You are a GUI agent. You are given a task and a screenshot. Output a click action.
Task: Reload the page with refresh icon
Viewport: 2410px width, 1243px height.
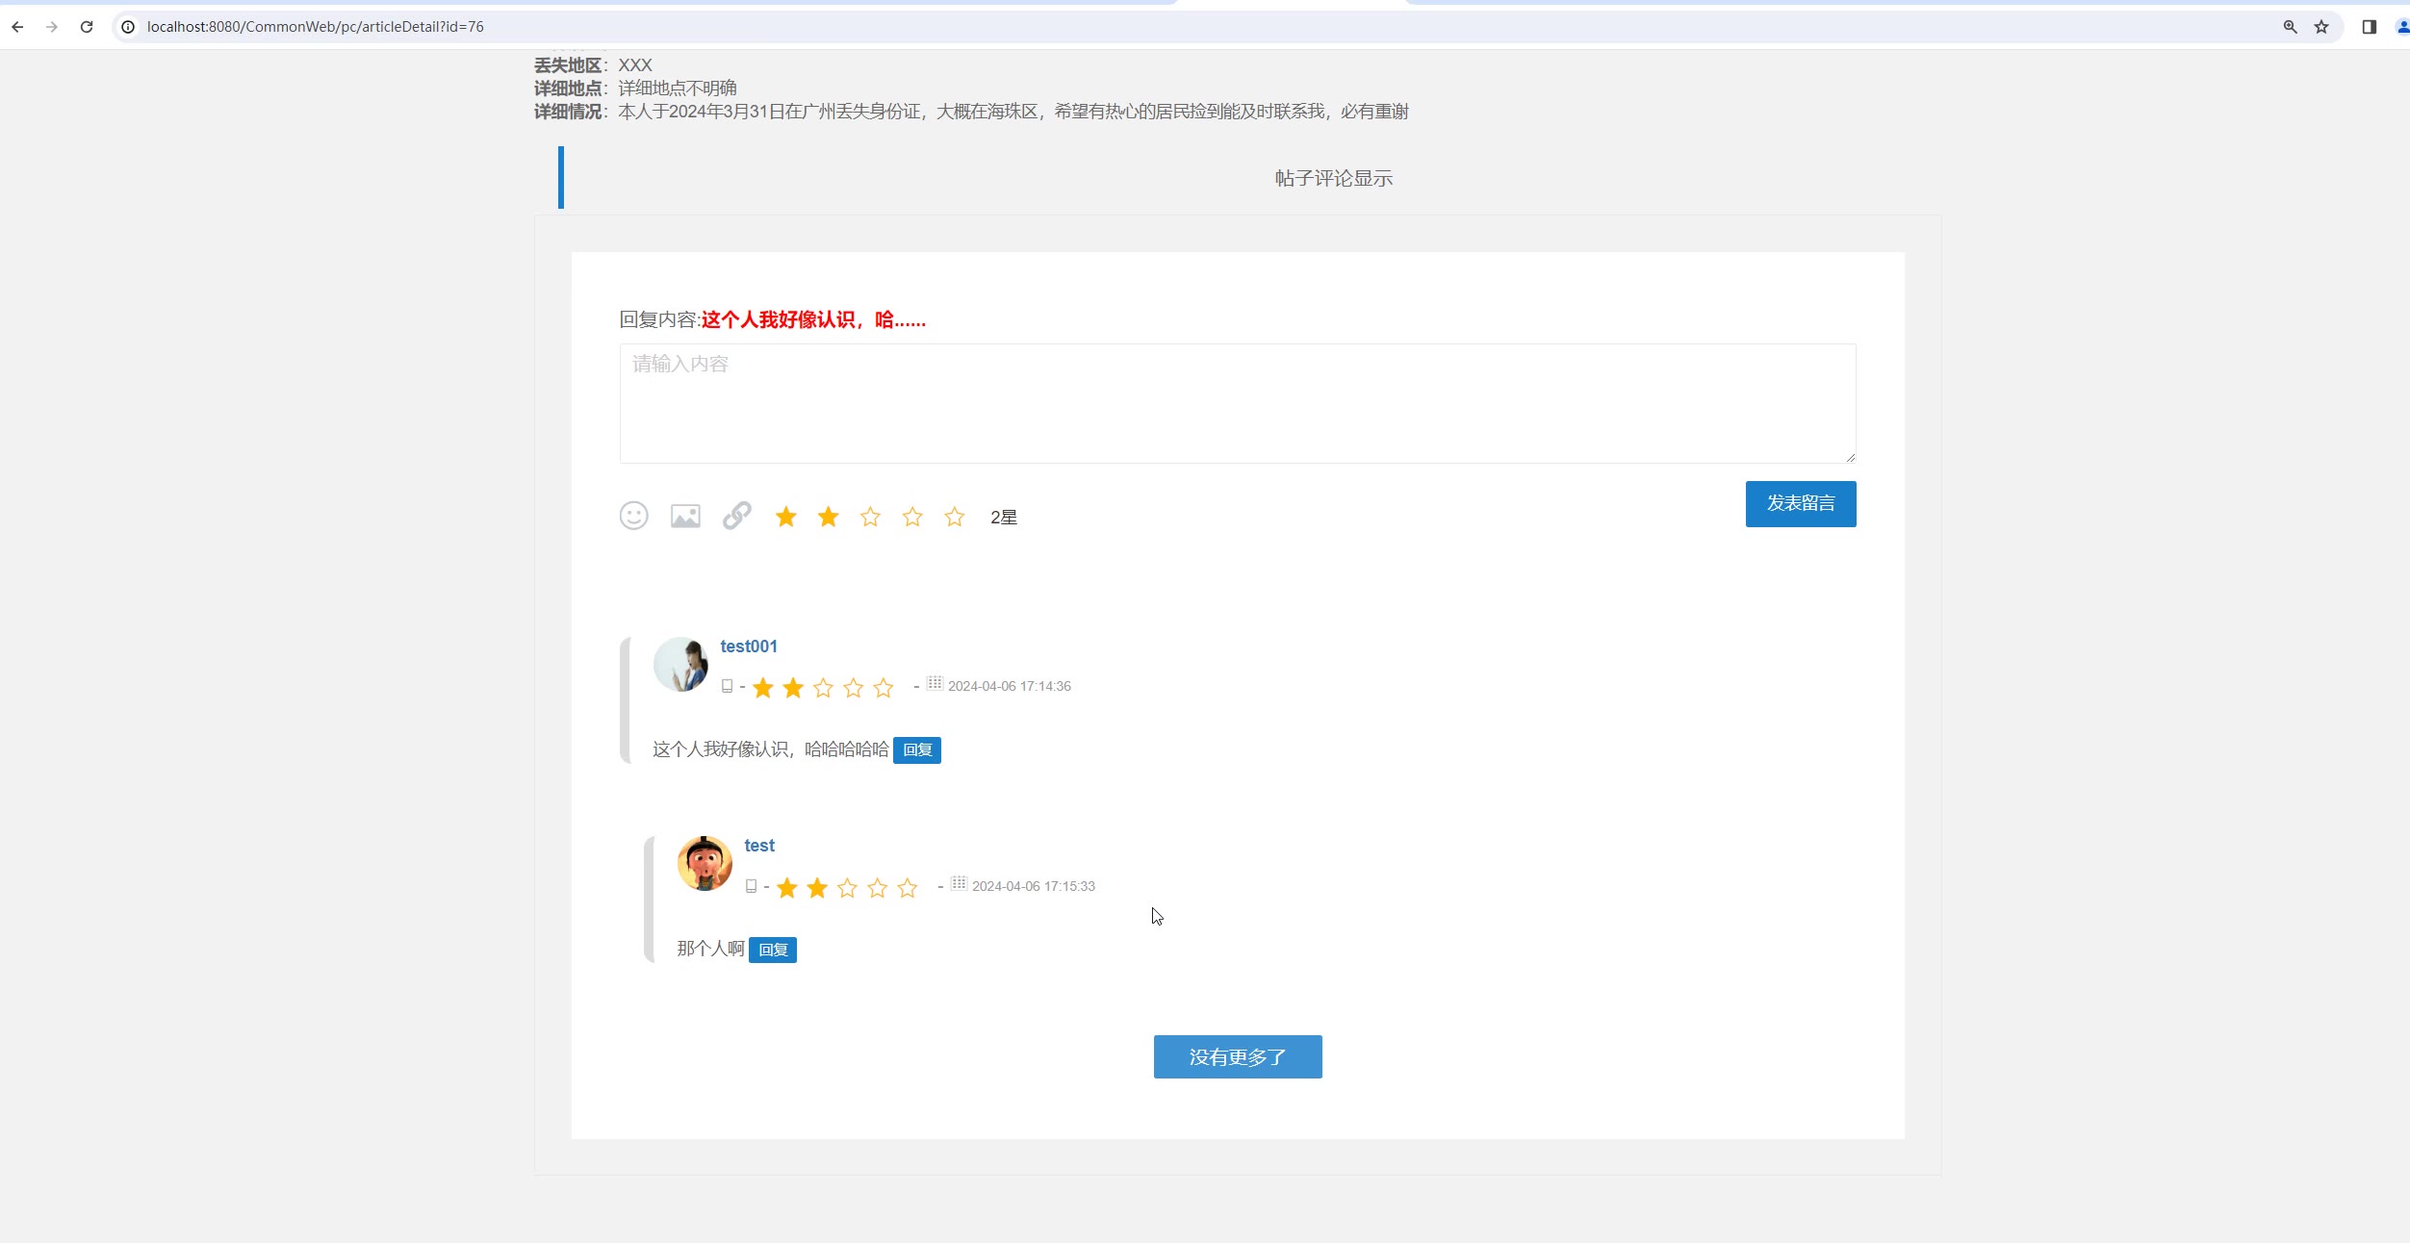(87, 27)
